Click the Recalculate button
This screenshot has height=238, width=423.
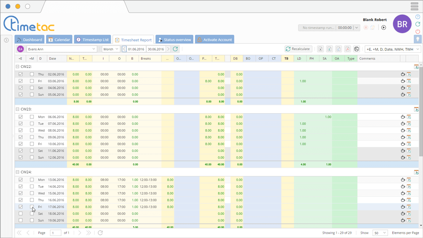click(298, 49)
